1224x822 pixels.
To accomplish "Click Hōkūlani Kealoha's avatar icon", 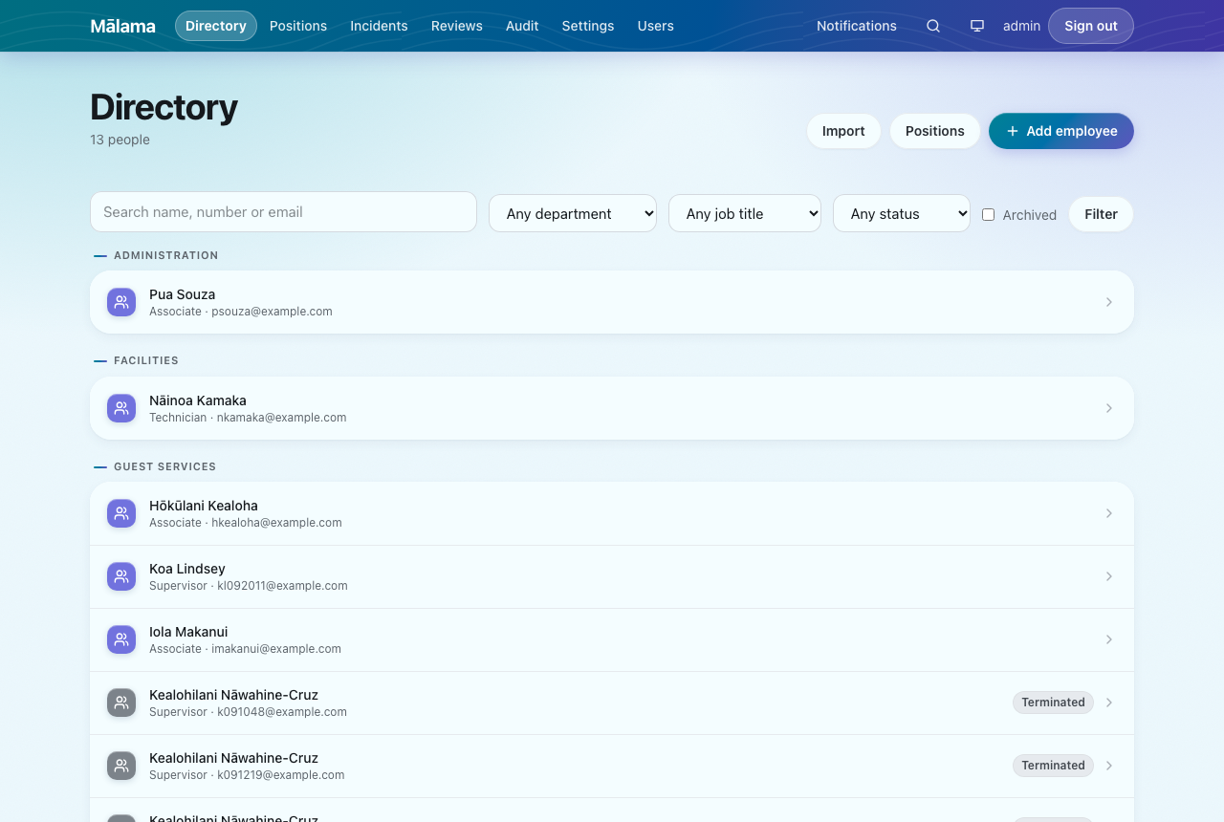I will [x=121, y=513].
